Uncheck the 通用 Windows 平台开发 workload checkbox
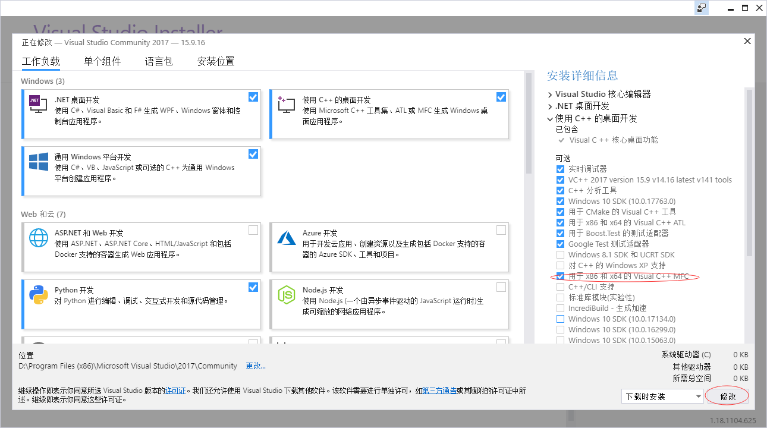 pos(253,154)
